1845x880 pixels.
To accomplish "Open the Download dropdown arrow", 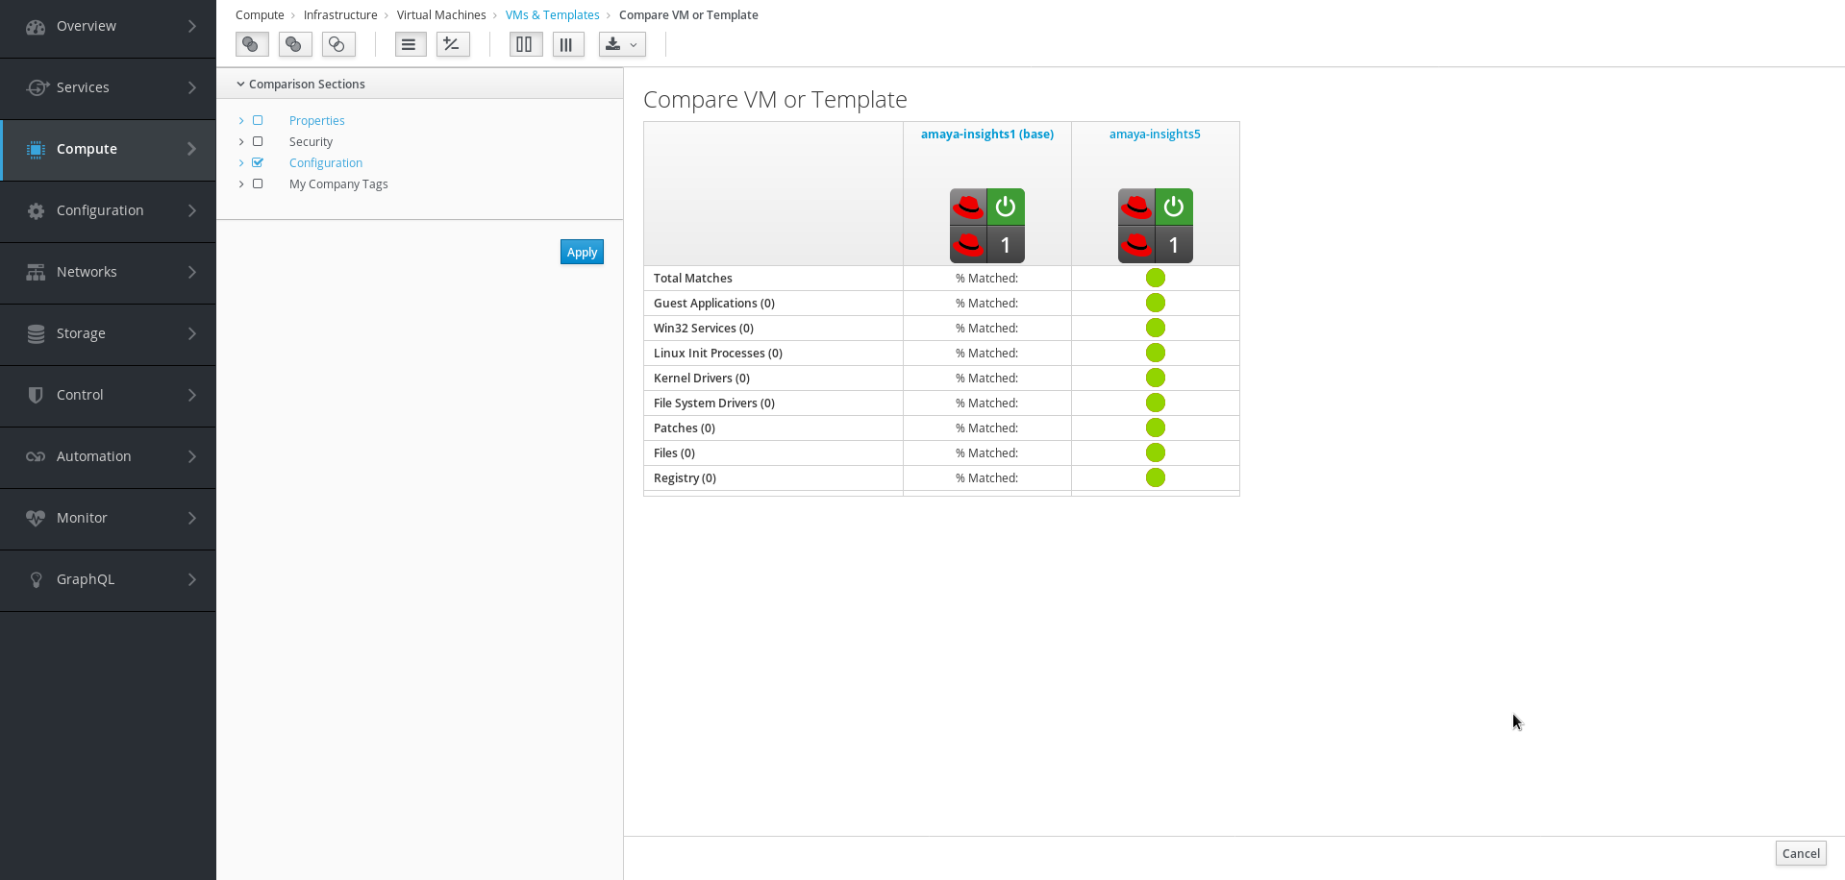I will coord(634,45).
